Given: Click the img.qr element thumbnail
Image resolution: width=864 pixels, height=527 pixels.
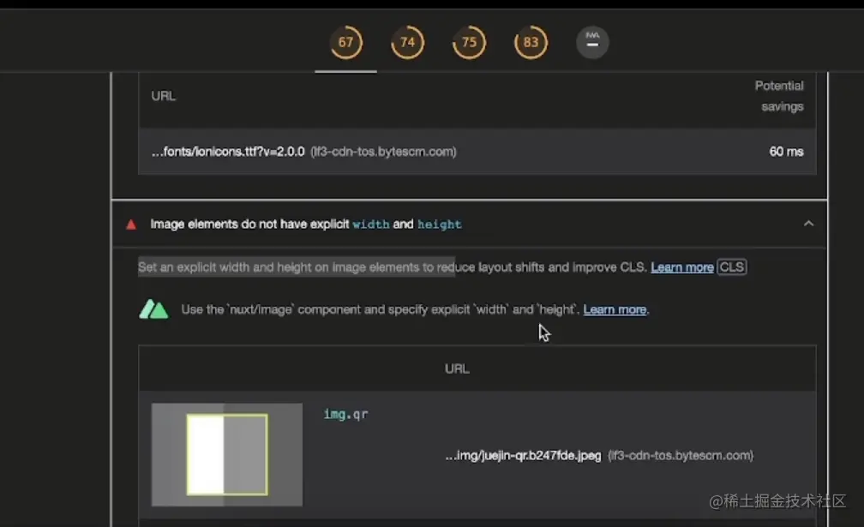Looking at the screenshot, I should pyautogui.click(x=227, y=454).
